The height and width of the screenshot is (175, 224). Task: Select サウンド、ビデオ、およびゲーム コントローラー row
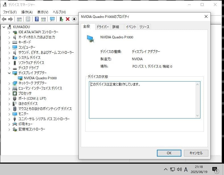tap(46, 53)
